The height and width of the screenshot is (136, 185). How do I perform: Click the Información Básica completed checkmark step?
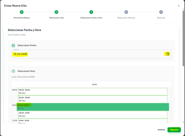[x=22, y=12]
